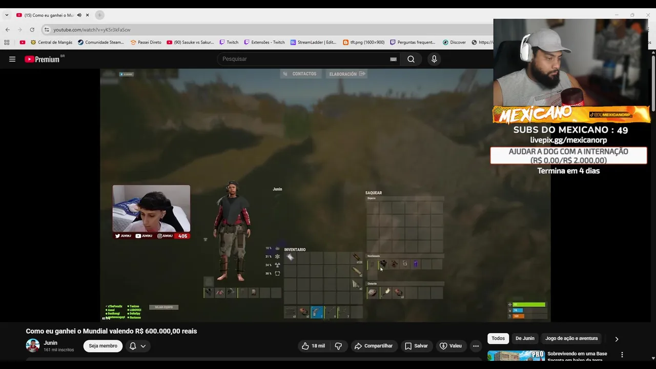Open Central de Mangás bookmark
Screen dimensions: 656x369
[x=51, y=43]
